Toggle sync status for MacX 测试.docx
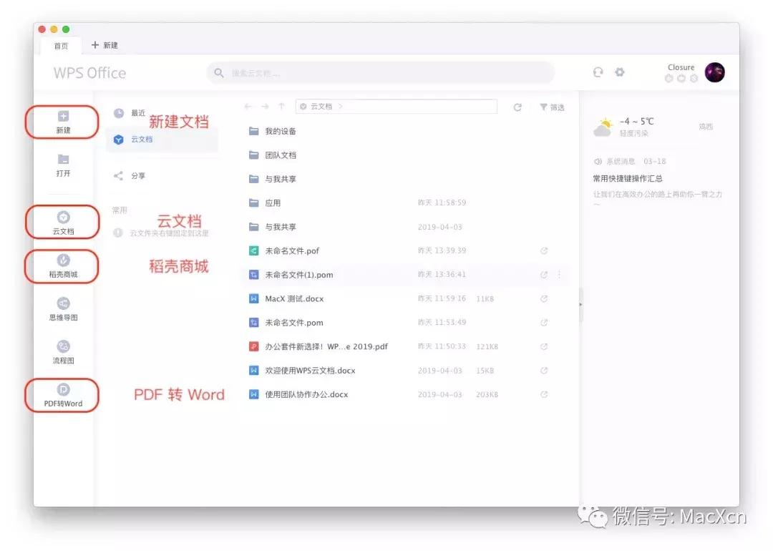 tap(543, 298)
